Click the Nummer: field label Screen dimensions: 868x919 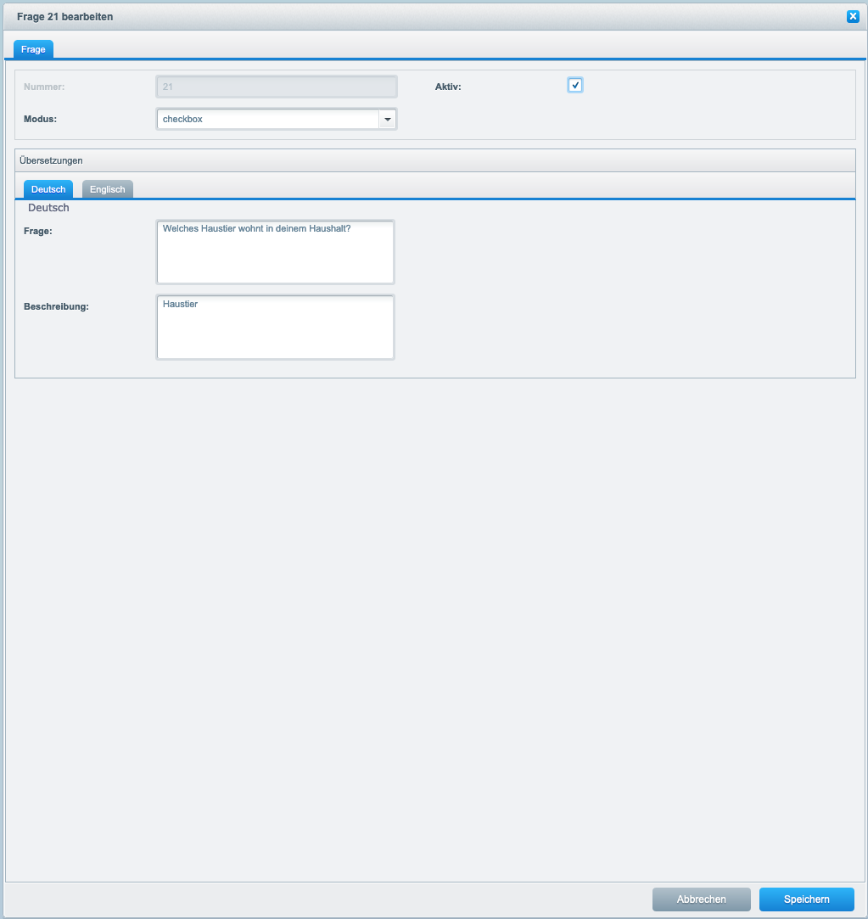pos(44,87)
